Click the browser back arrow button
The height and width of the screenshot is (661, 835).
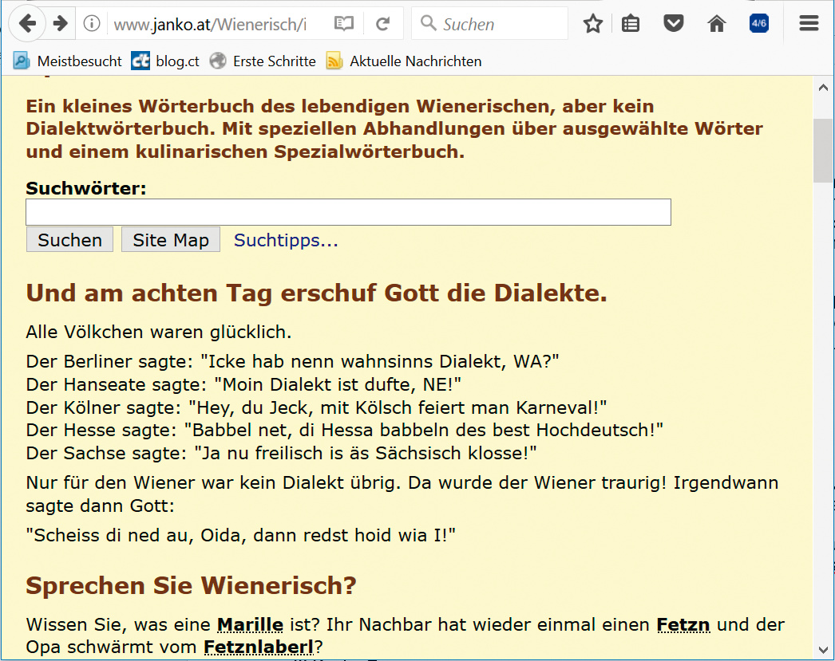click(28, 24)
